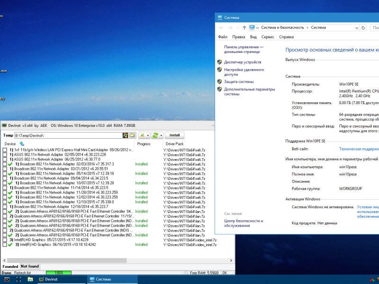Screen dimensions: 379x284
Task: Open dropdown arrow next to refresh button
Action: [x=161, y=135]
